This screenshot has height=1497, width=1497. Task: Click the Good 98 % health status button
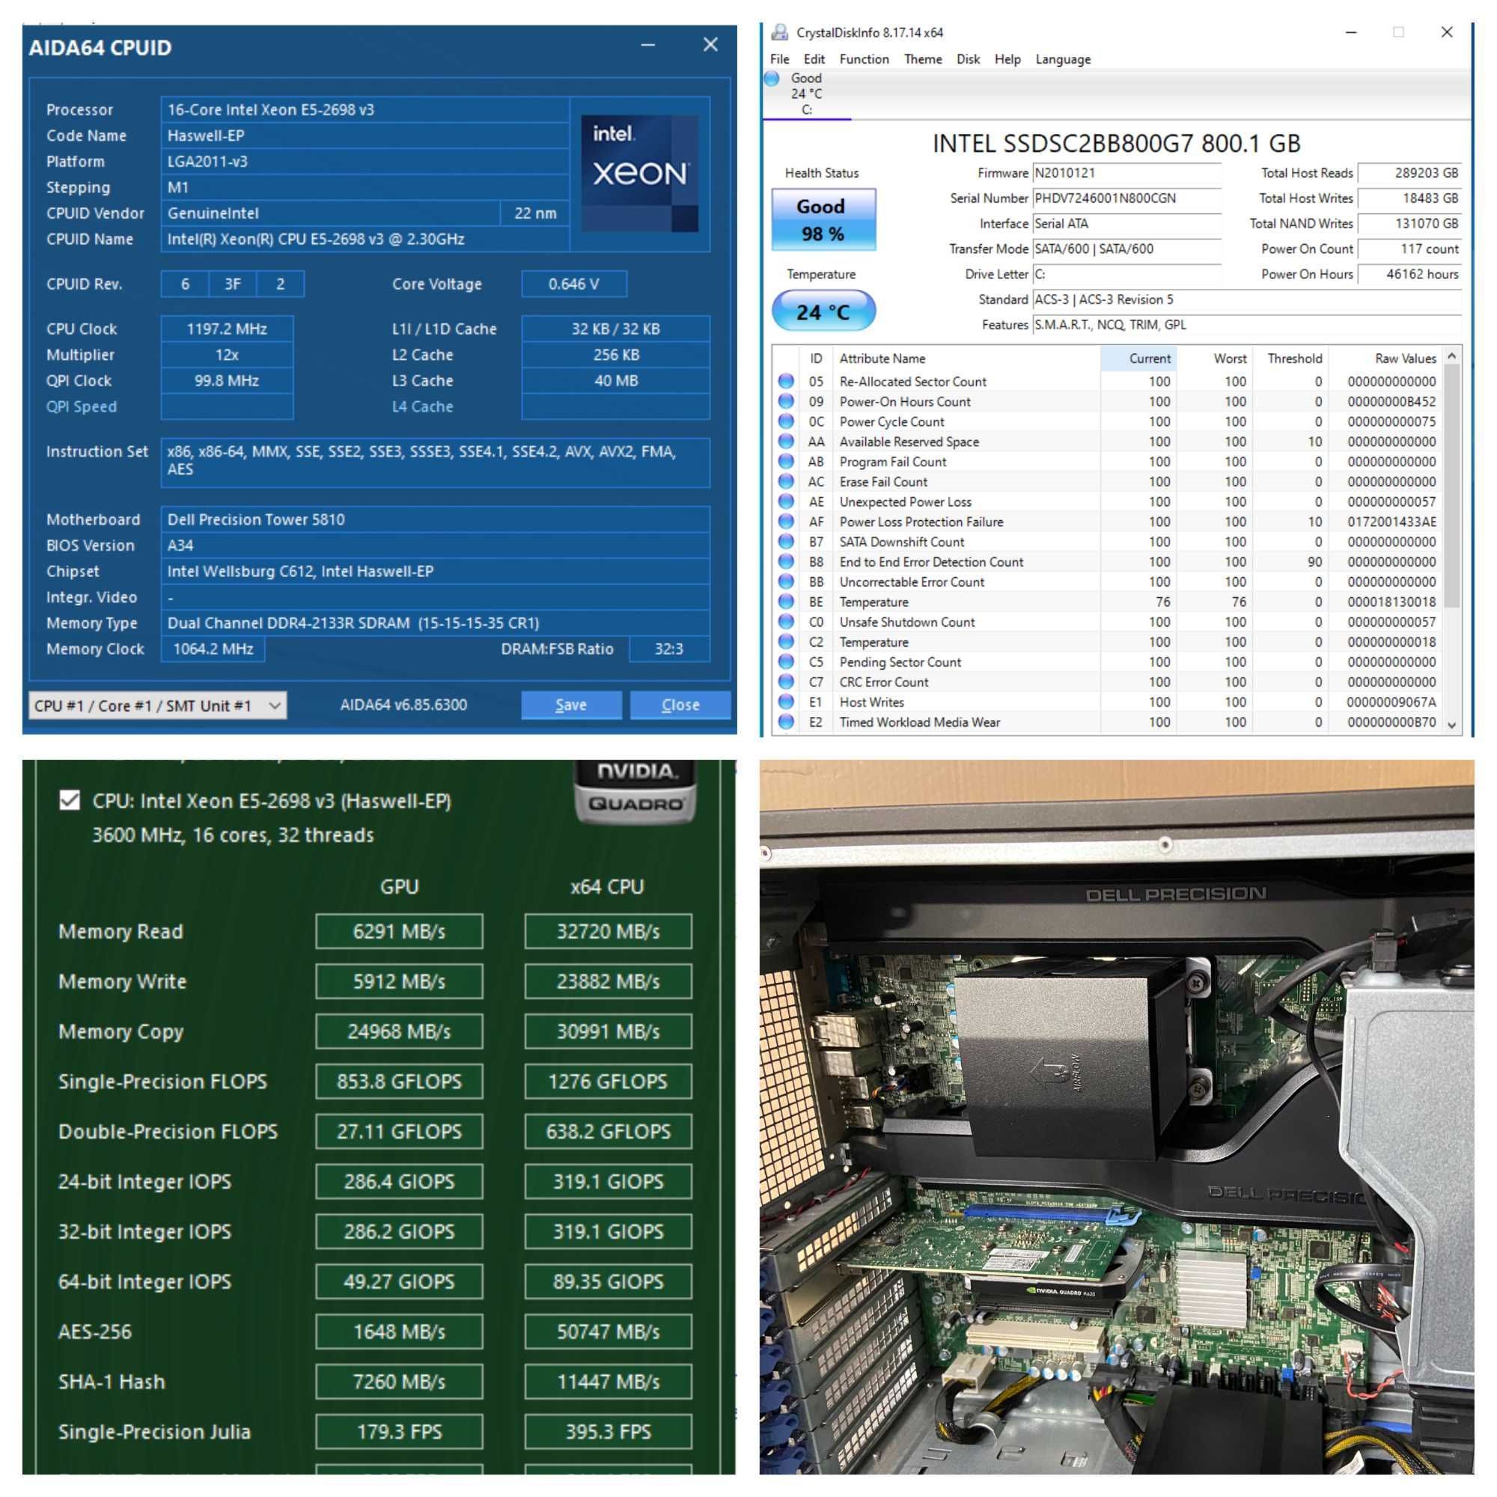[823, 220]
